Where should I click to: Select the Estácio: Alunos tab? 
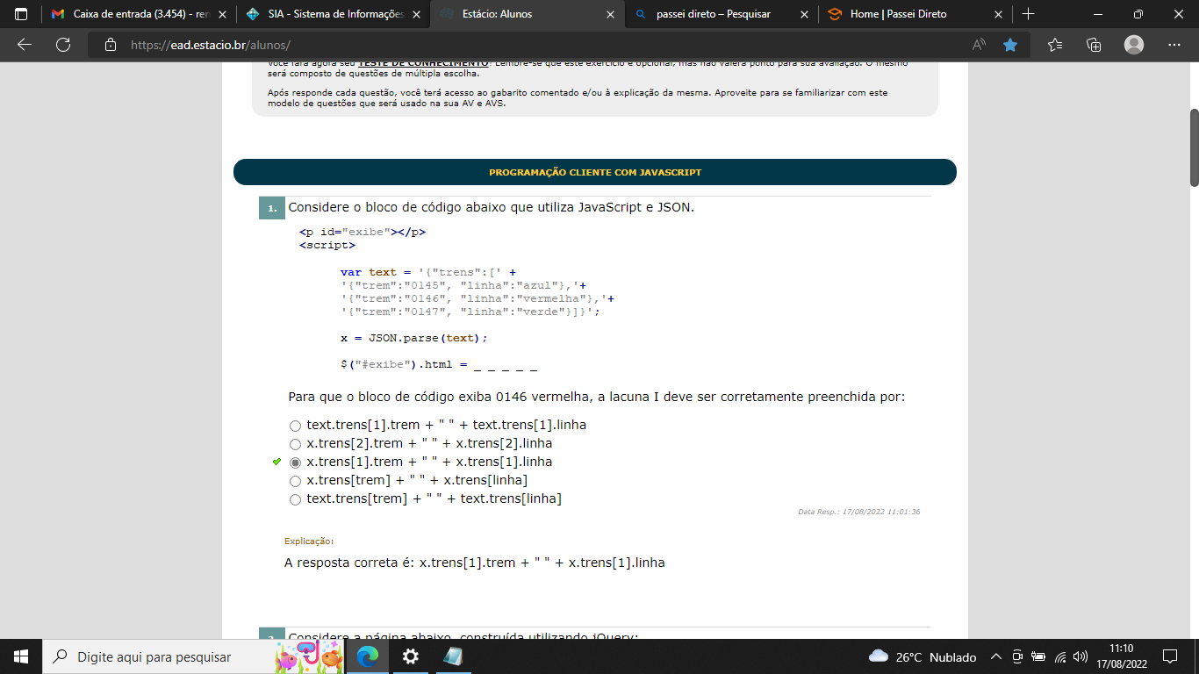(x=527, y=14)
